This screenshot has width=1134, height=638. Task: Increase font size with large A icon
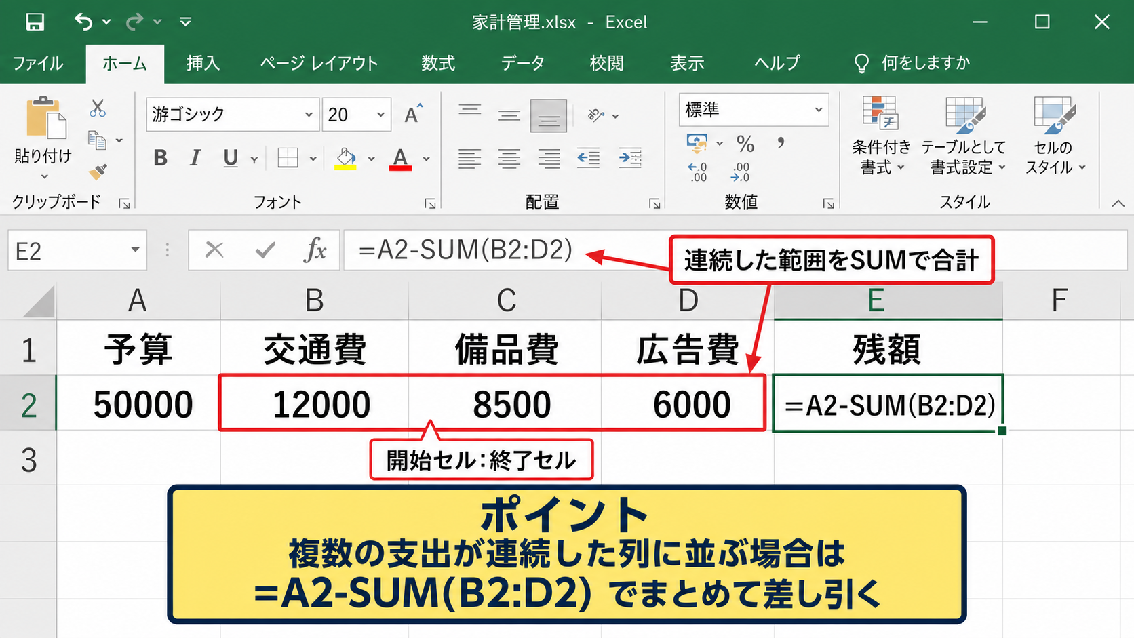pyautogui.click(x=413, y=114)
